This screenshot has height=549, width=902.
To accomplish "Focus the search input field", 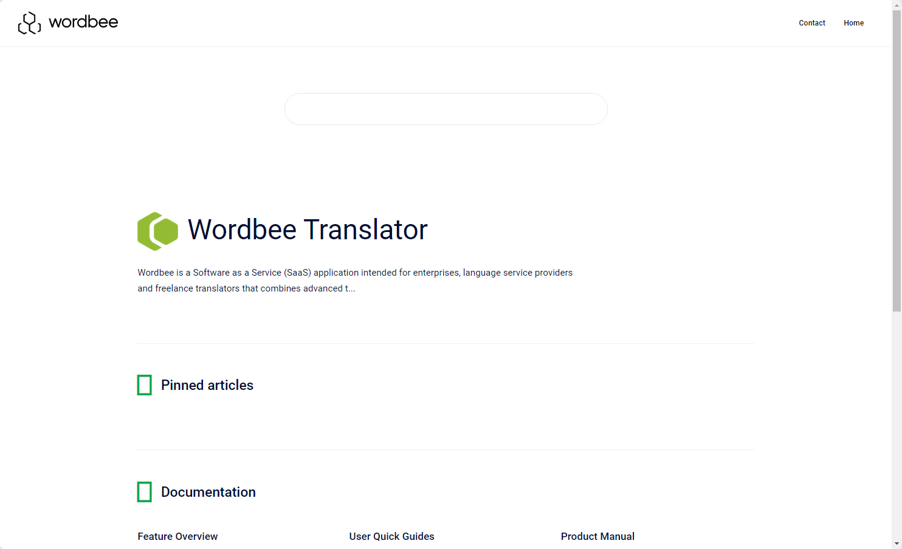I will pyautogui.click(x=446, y=109).
